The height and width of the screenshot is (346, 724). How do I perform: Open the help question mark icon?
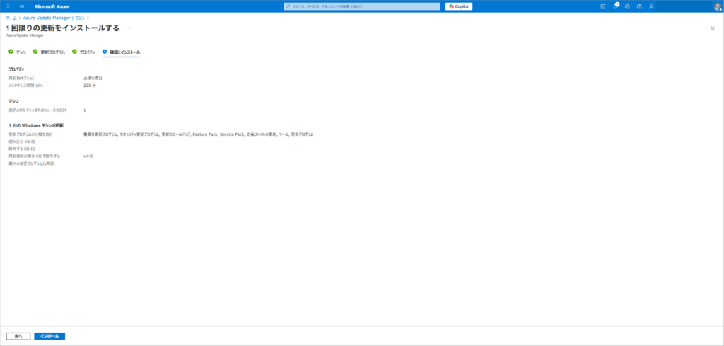click(639, 6)
